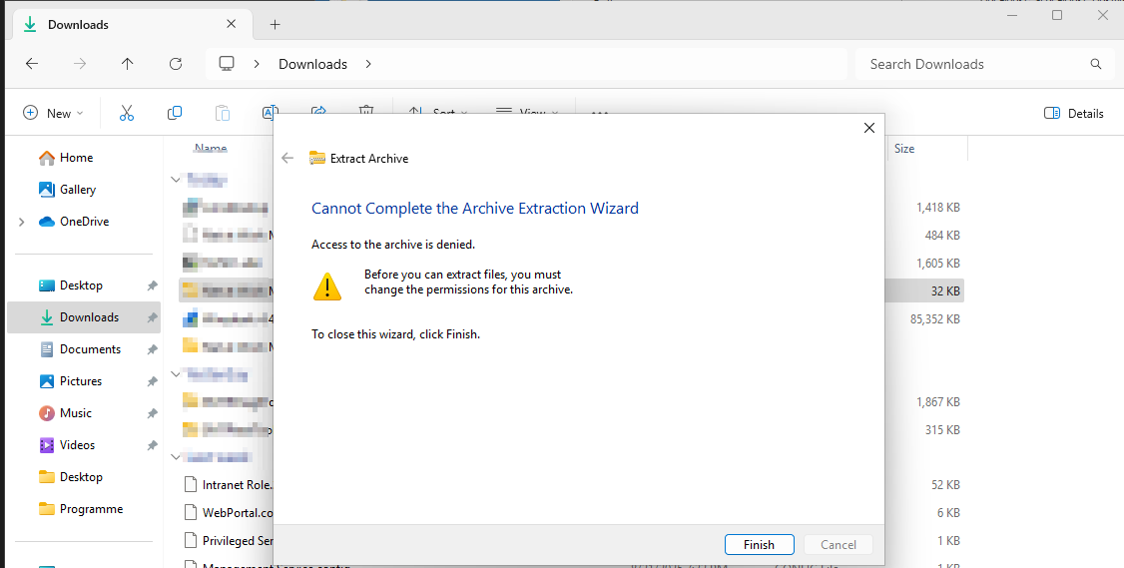Viewport: 1124px width, 568px height.
Task: Click the search magnifier icon
Action: point(1096,64)
